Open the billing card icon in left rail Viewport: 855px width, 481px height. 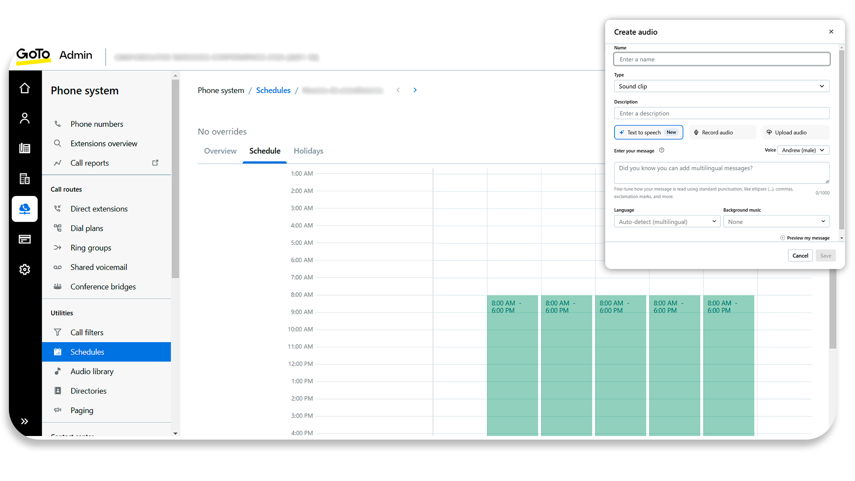[x=24, y=239]
